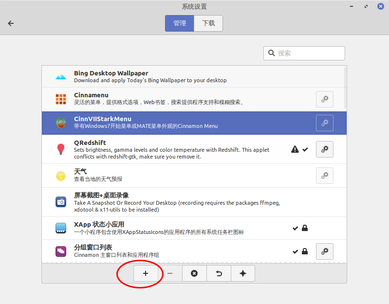Click the CinnVIIStarkMenu applet icon

click(61, 123)
